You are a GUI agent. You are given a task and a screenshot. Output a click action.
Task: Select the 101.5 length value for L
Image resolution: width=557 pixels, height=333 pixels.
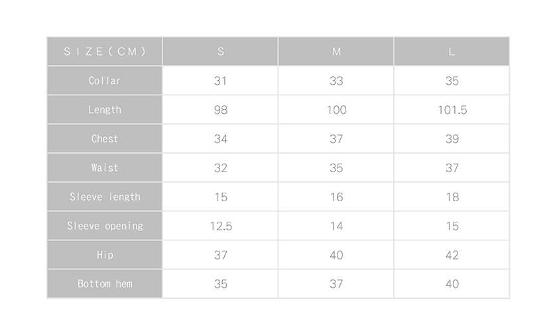(452, 110)
